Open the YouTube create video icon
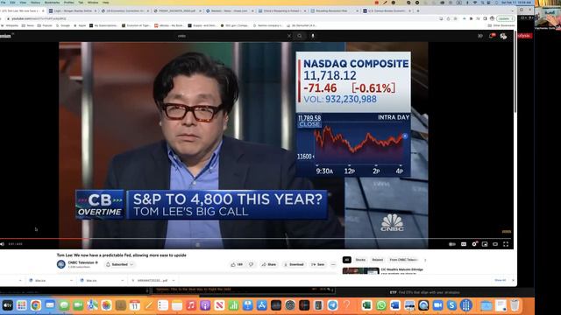 click(480, 36)
